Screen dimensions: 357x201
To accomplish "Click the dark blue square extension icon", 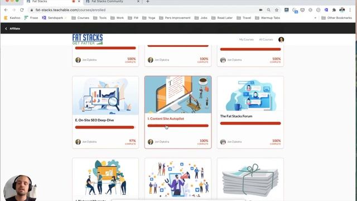I will 286,10.
